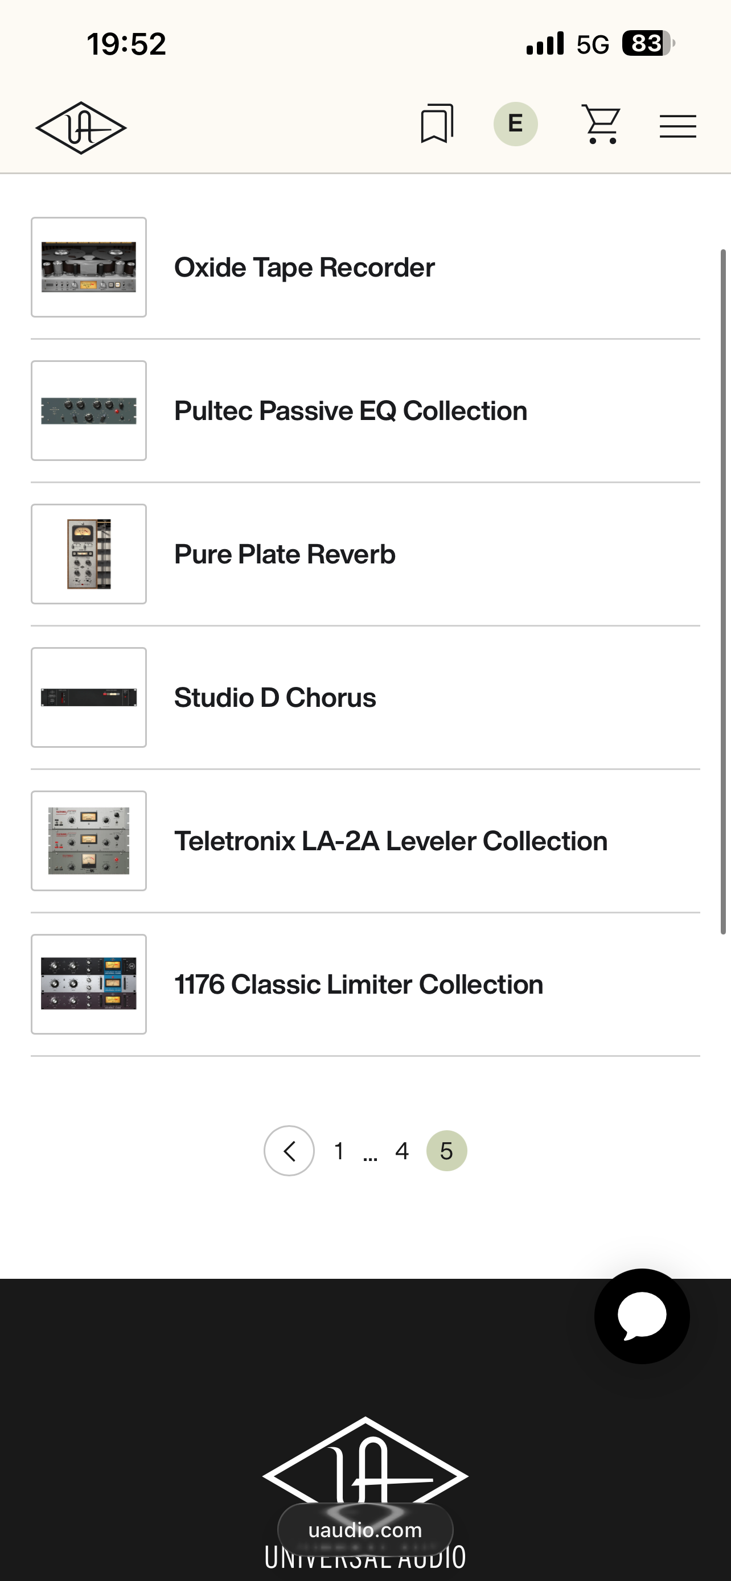Select current page 5 indicator
The height and width of the screenshot is (1581, 731).
446,1151
